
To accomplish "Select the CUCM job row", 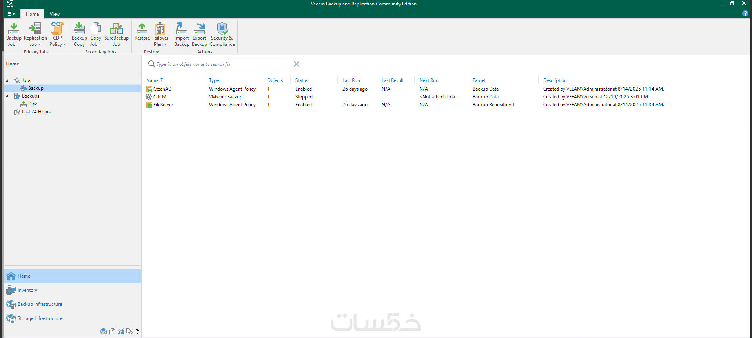I will click(406, 97).
